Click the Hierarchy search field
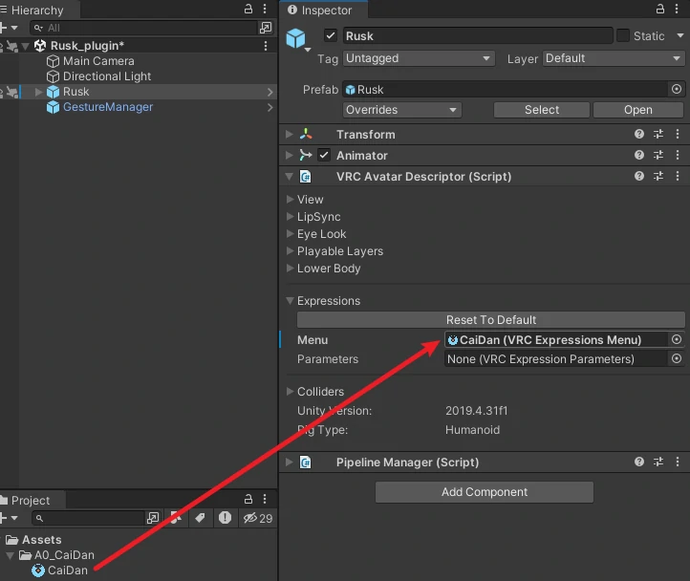 tap(143, 29)
